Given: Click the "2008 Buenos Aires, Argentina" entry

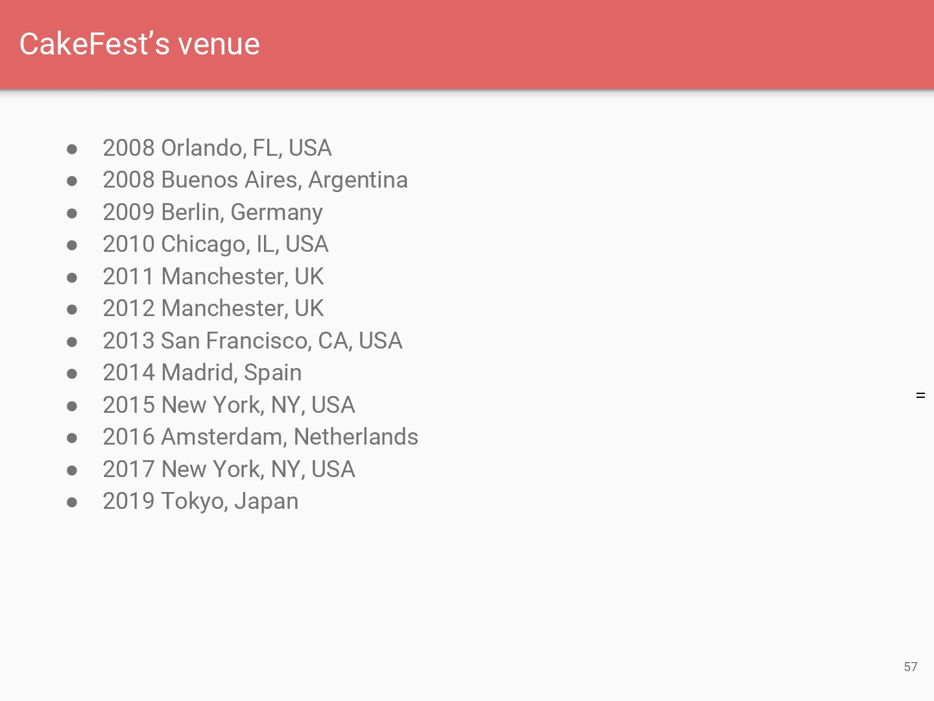Looking at the screenshot, I should pyautogui.click(x=255, y=180).
